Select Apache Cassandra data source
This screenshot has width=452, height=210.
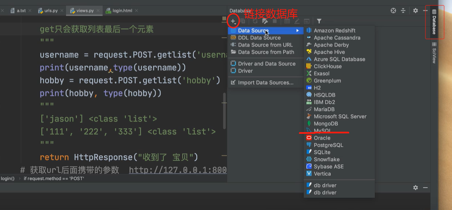point(339,38)
